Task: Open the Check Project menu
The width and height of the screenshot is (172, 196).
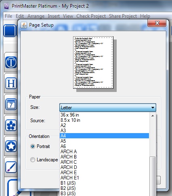Action: (x=91, y=16)
